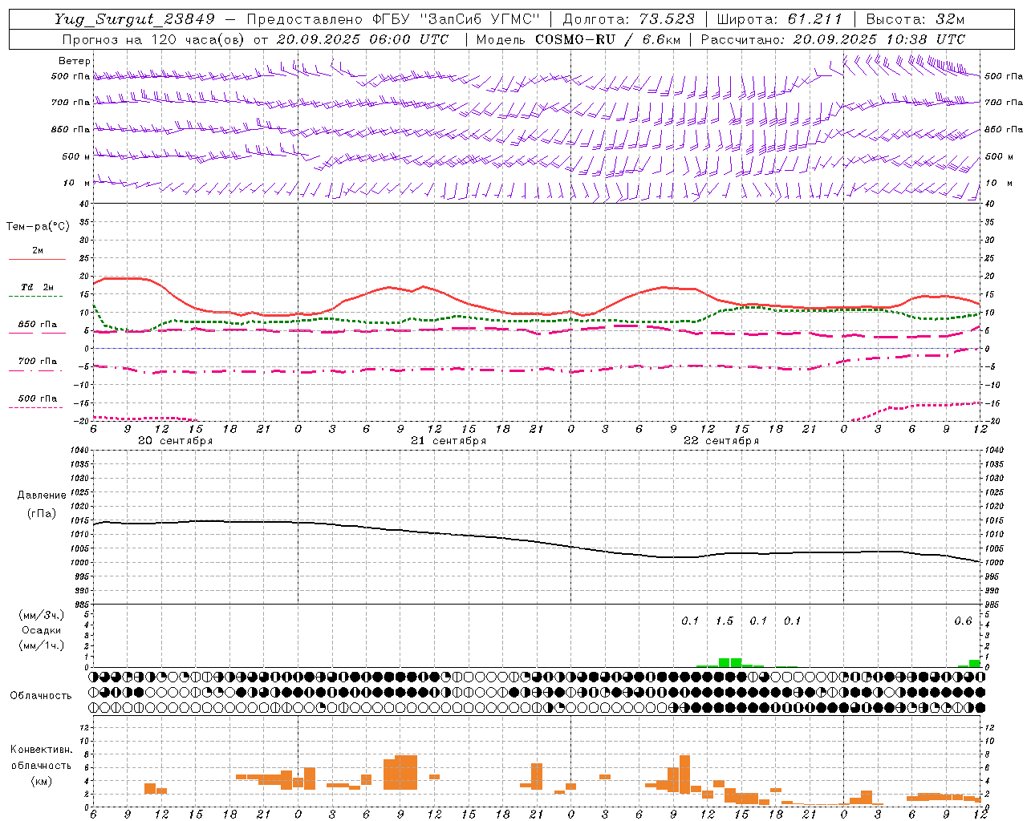Click the 1.5 precipitation amount value
The height and width of the screenshot is (821, 1027).
point(725,621)
